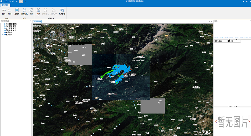251x136 pixels.
Task: Select the 基础数据 layer name
Action: [x=9, y=34]
